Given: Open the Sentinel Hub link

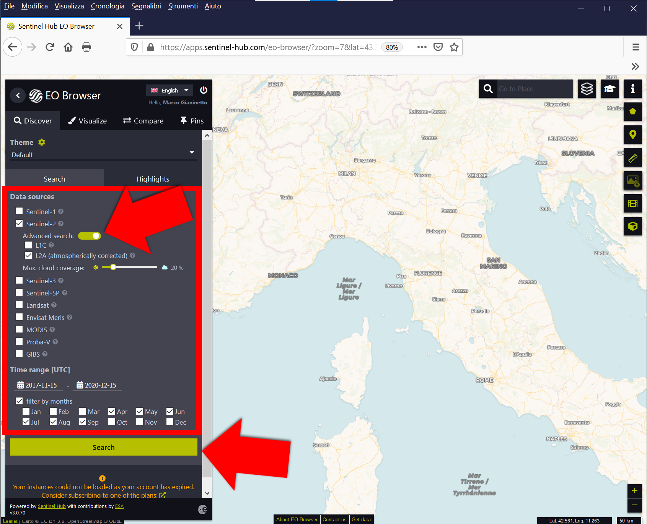Looking at the screenshot, I should (x=52, y=506).
